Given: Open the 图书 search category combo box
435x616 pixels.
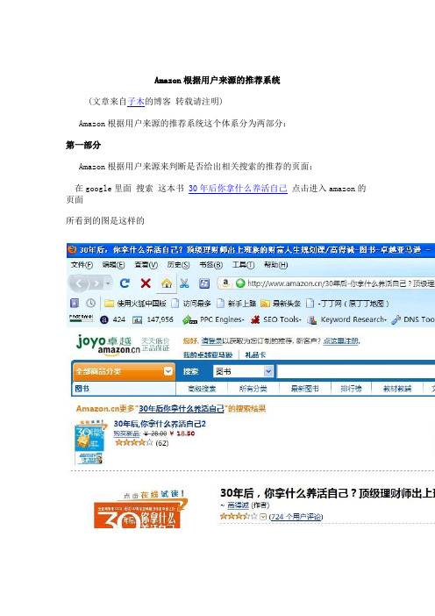Looking at the screenshot, I should 243,371.
